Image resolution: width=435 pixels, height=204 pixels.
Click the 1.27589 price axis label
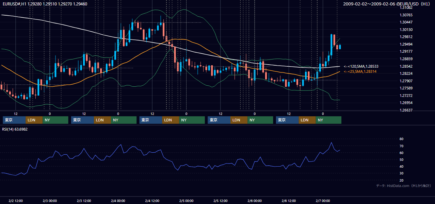[406, 88]
